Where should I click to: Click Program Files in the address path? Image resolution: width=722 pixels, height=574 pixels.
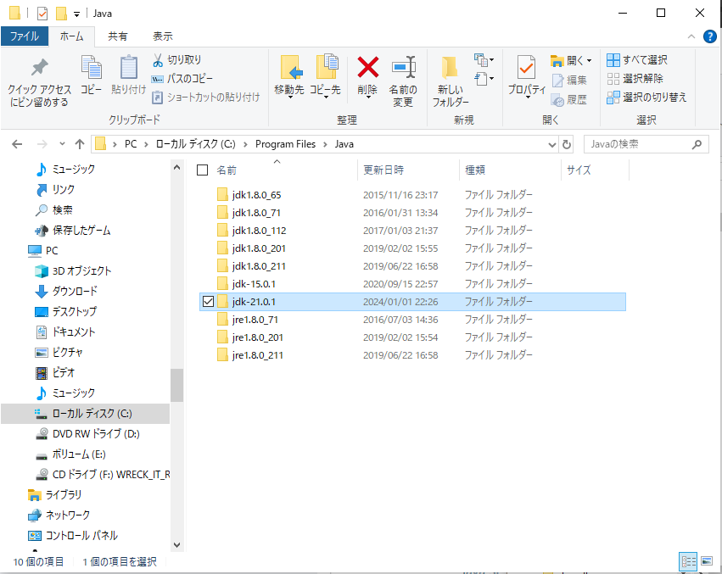point(285,144)
